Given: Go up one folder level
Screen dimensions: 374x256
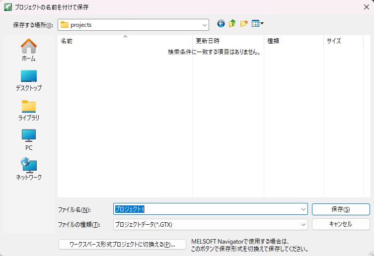Looking at the screenshot, I should [x=232, y=24].
